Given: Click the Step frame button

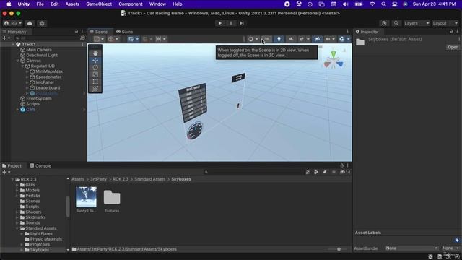Looking at the screenshot, I should (x=242, y=23).
